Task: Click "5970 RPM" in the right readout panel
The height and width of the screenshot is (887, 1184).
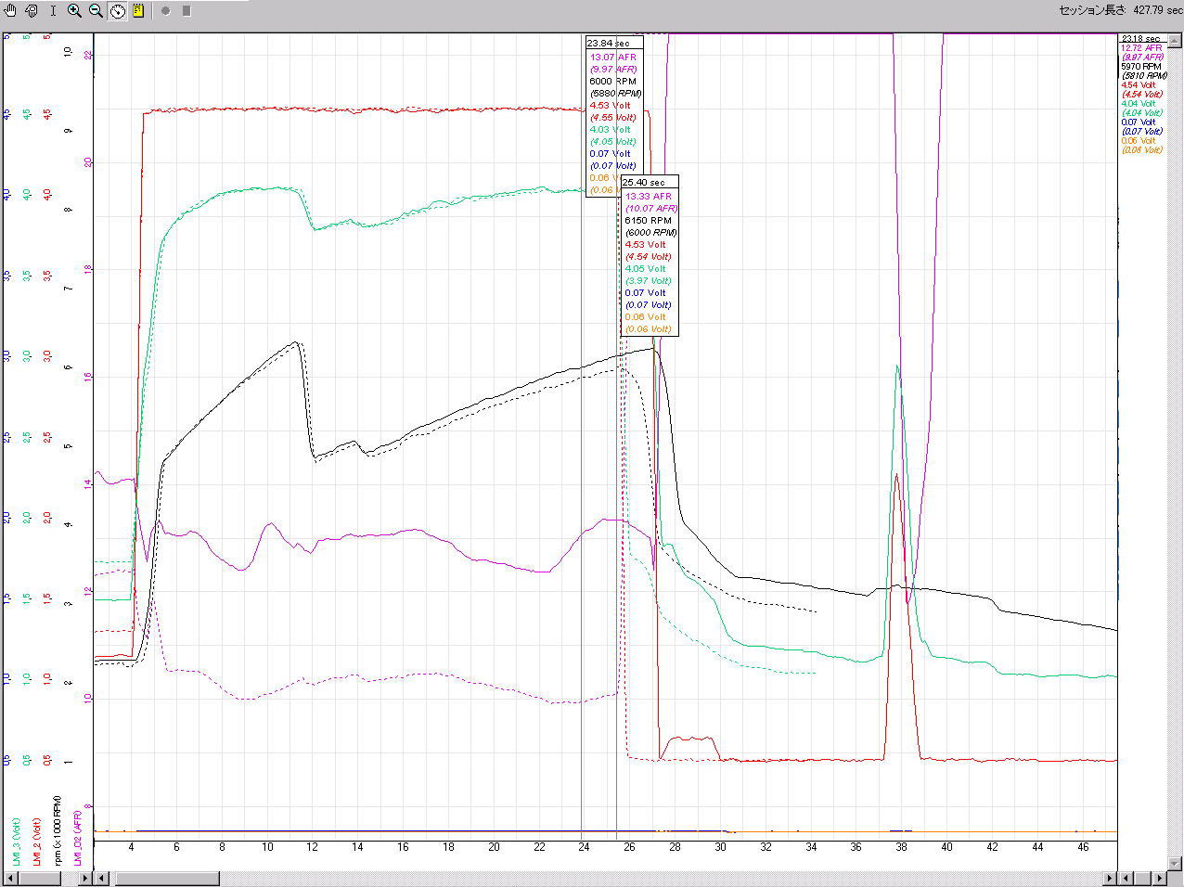Action: click(1141, 67)
